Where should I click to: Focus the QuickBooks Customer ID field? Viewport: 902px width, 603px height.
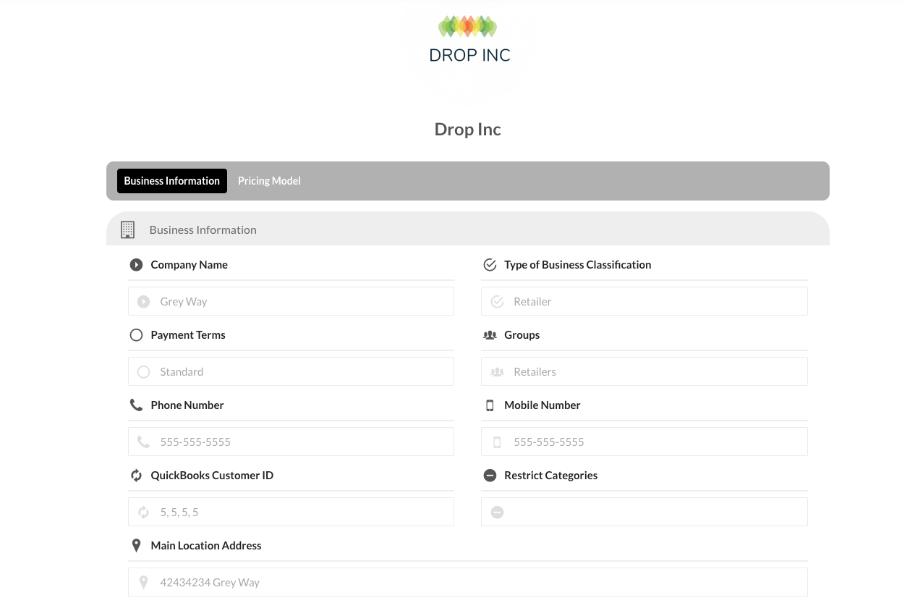point(291,512)
